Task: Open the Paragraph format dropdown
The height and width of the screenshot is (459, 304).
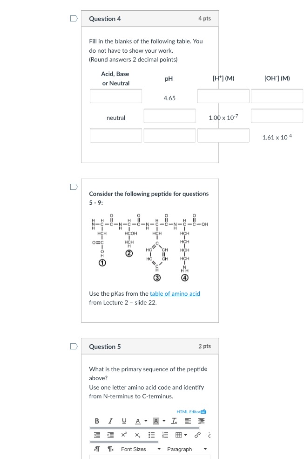Action: coord(187,449)
